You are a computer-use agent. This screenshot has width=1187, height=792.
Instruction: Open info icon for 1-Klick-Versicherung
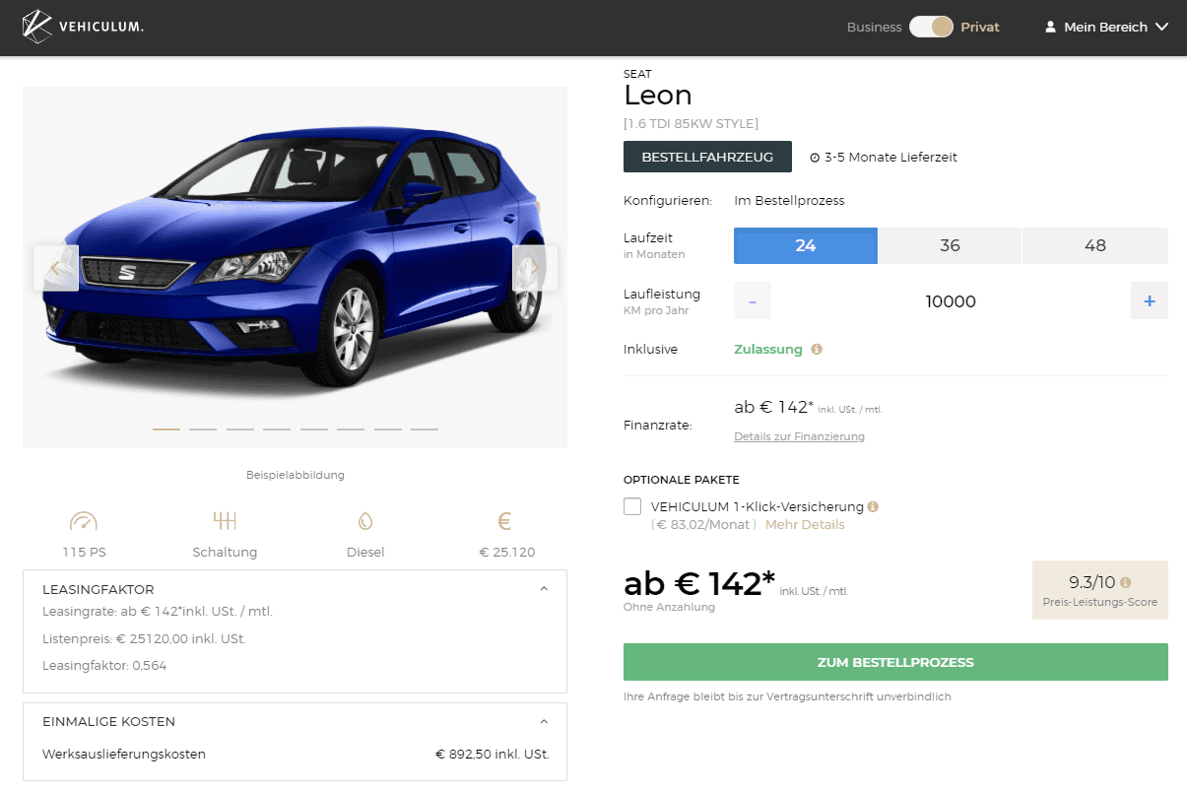[873, 506]
